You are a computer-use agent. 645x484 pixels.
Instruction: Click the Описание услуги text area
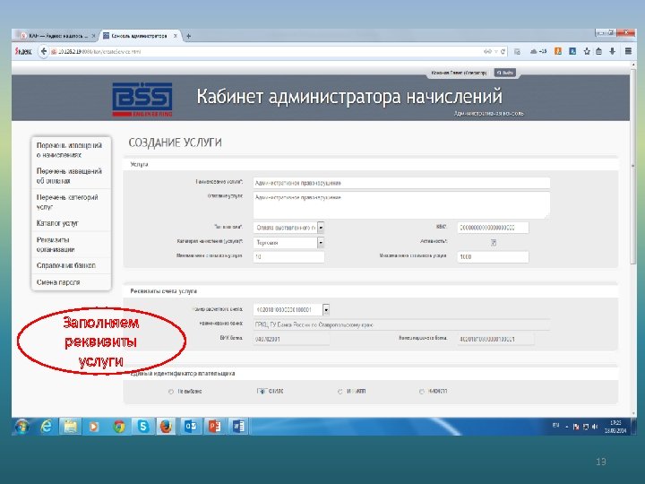pyautogui.click(x=401, y=205)
